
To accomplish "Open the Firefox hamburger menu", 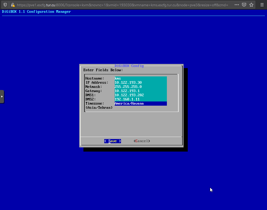I will click(x=262, y=5).
